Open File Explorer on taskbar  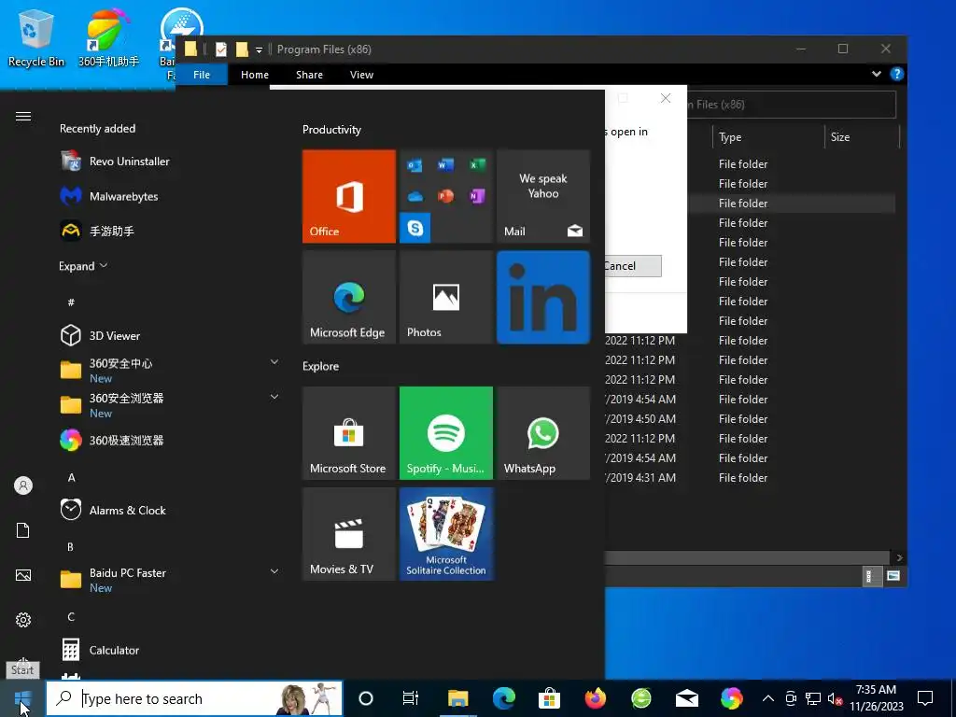pos(457,698)
